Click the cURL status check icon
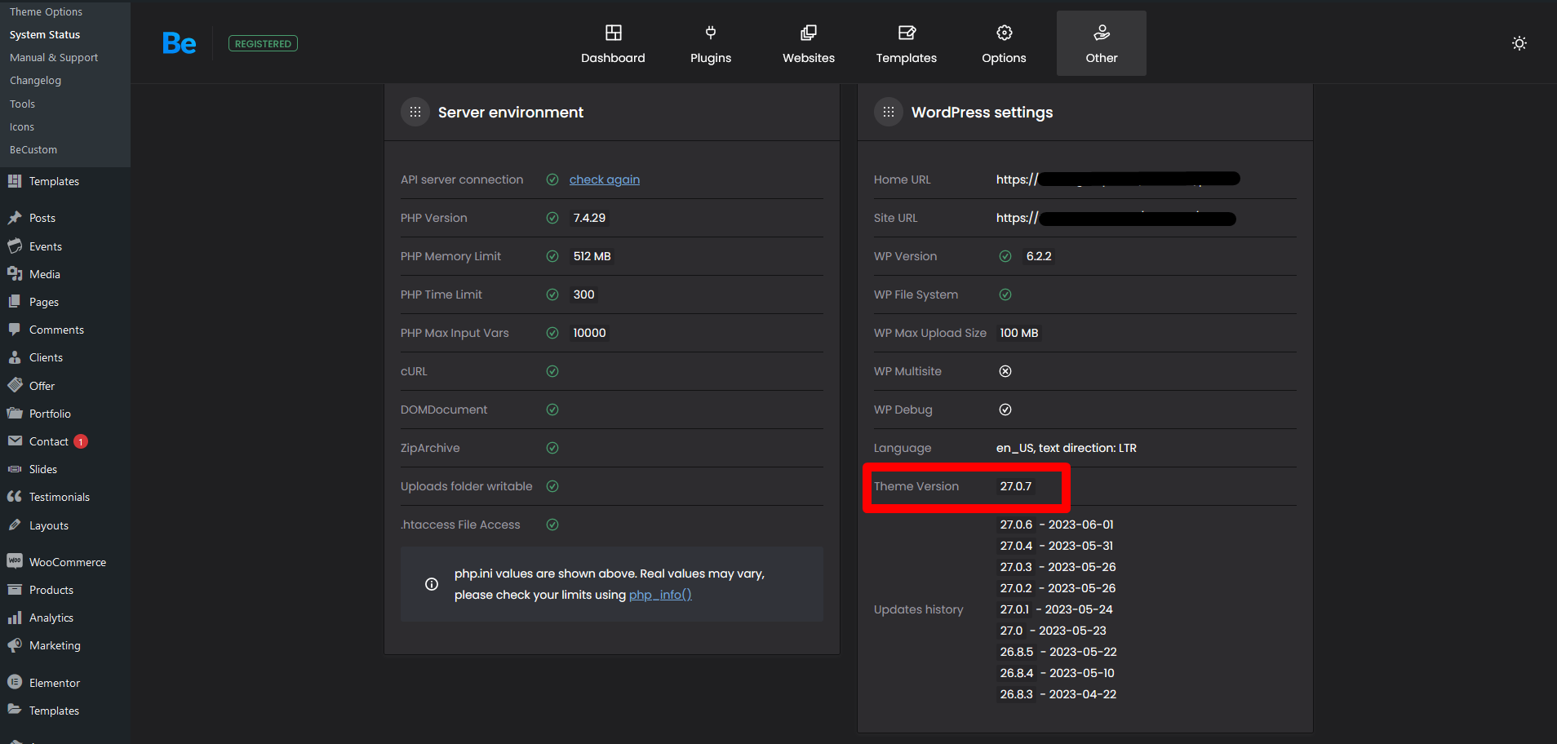Viewport: 1557px width, 744px height. click(552, 371)
